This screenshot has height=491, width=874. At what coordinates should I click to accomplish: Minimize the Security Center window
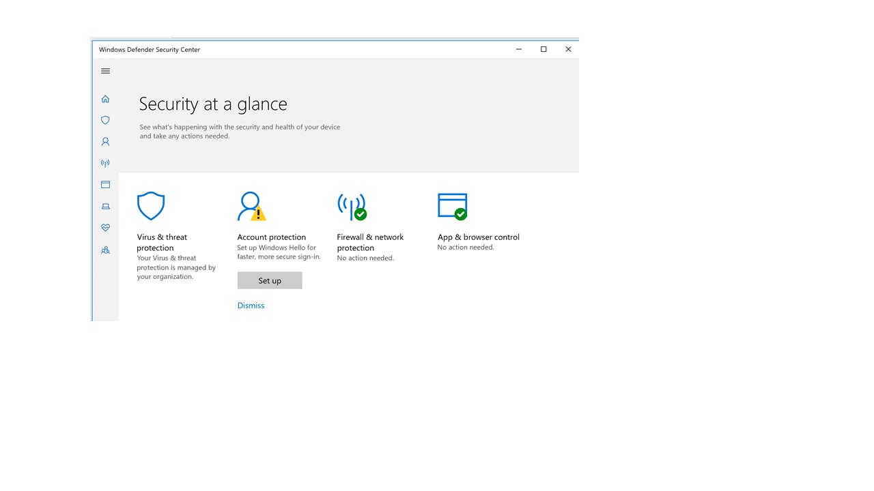(x=519, y=49)
